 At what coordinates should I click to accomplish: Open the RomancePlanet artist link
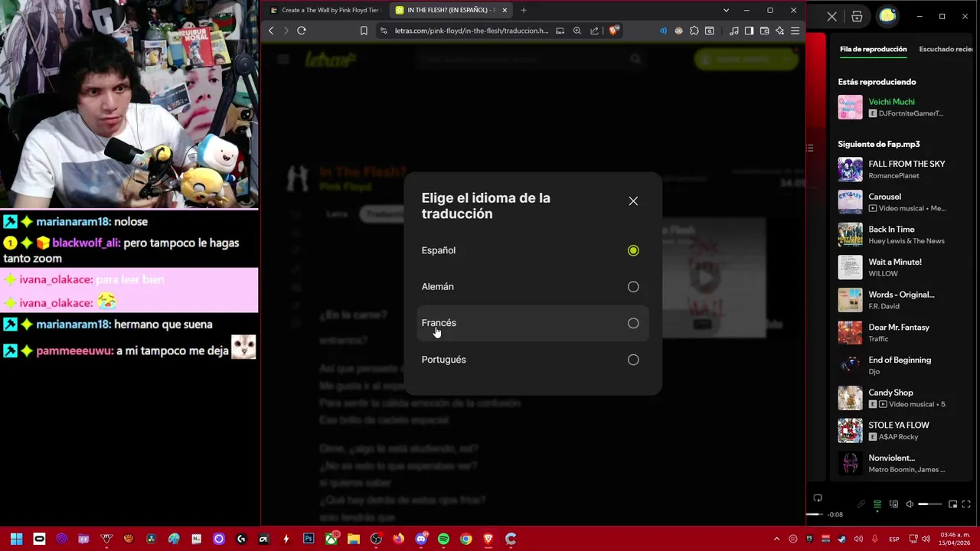coord(893,176)
